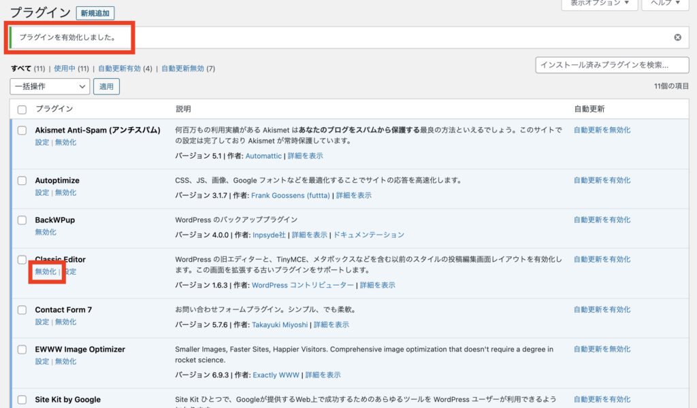Check the BackWPup checkbox

(22, 220)
